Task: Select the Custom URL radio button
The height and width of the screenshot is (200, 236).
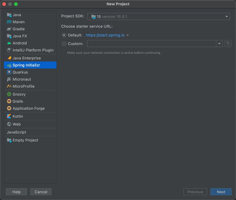Action: tap(64, 44)
